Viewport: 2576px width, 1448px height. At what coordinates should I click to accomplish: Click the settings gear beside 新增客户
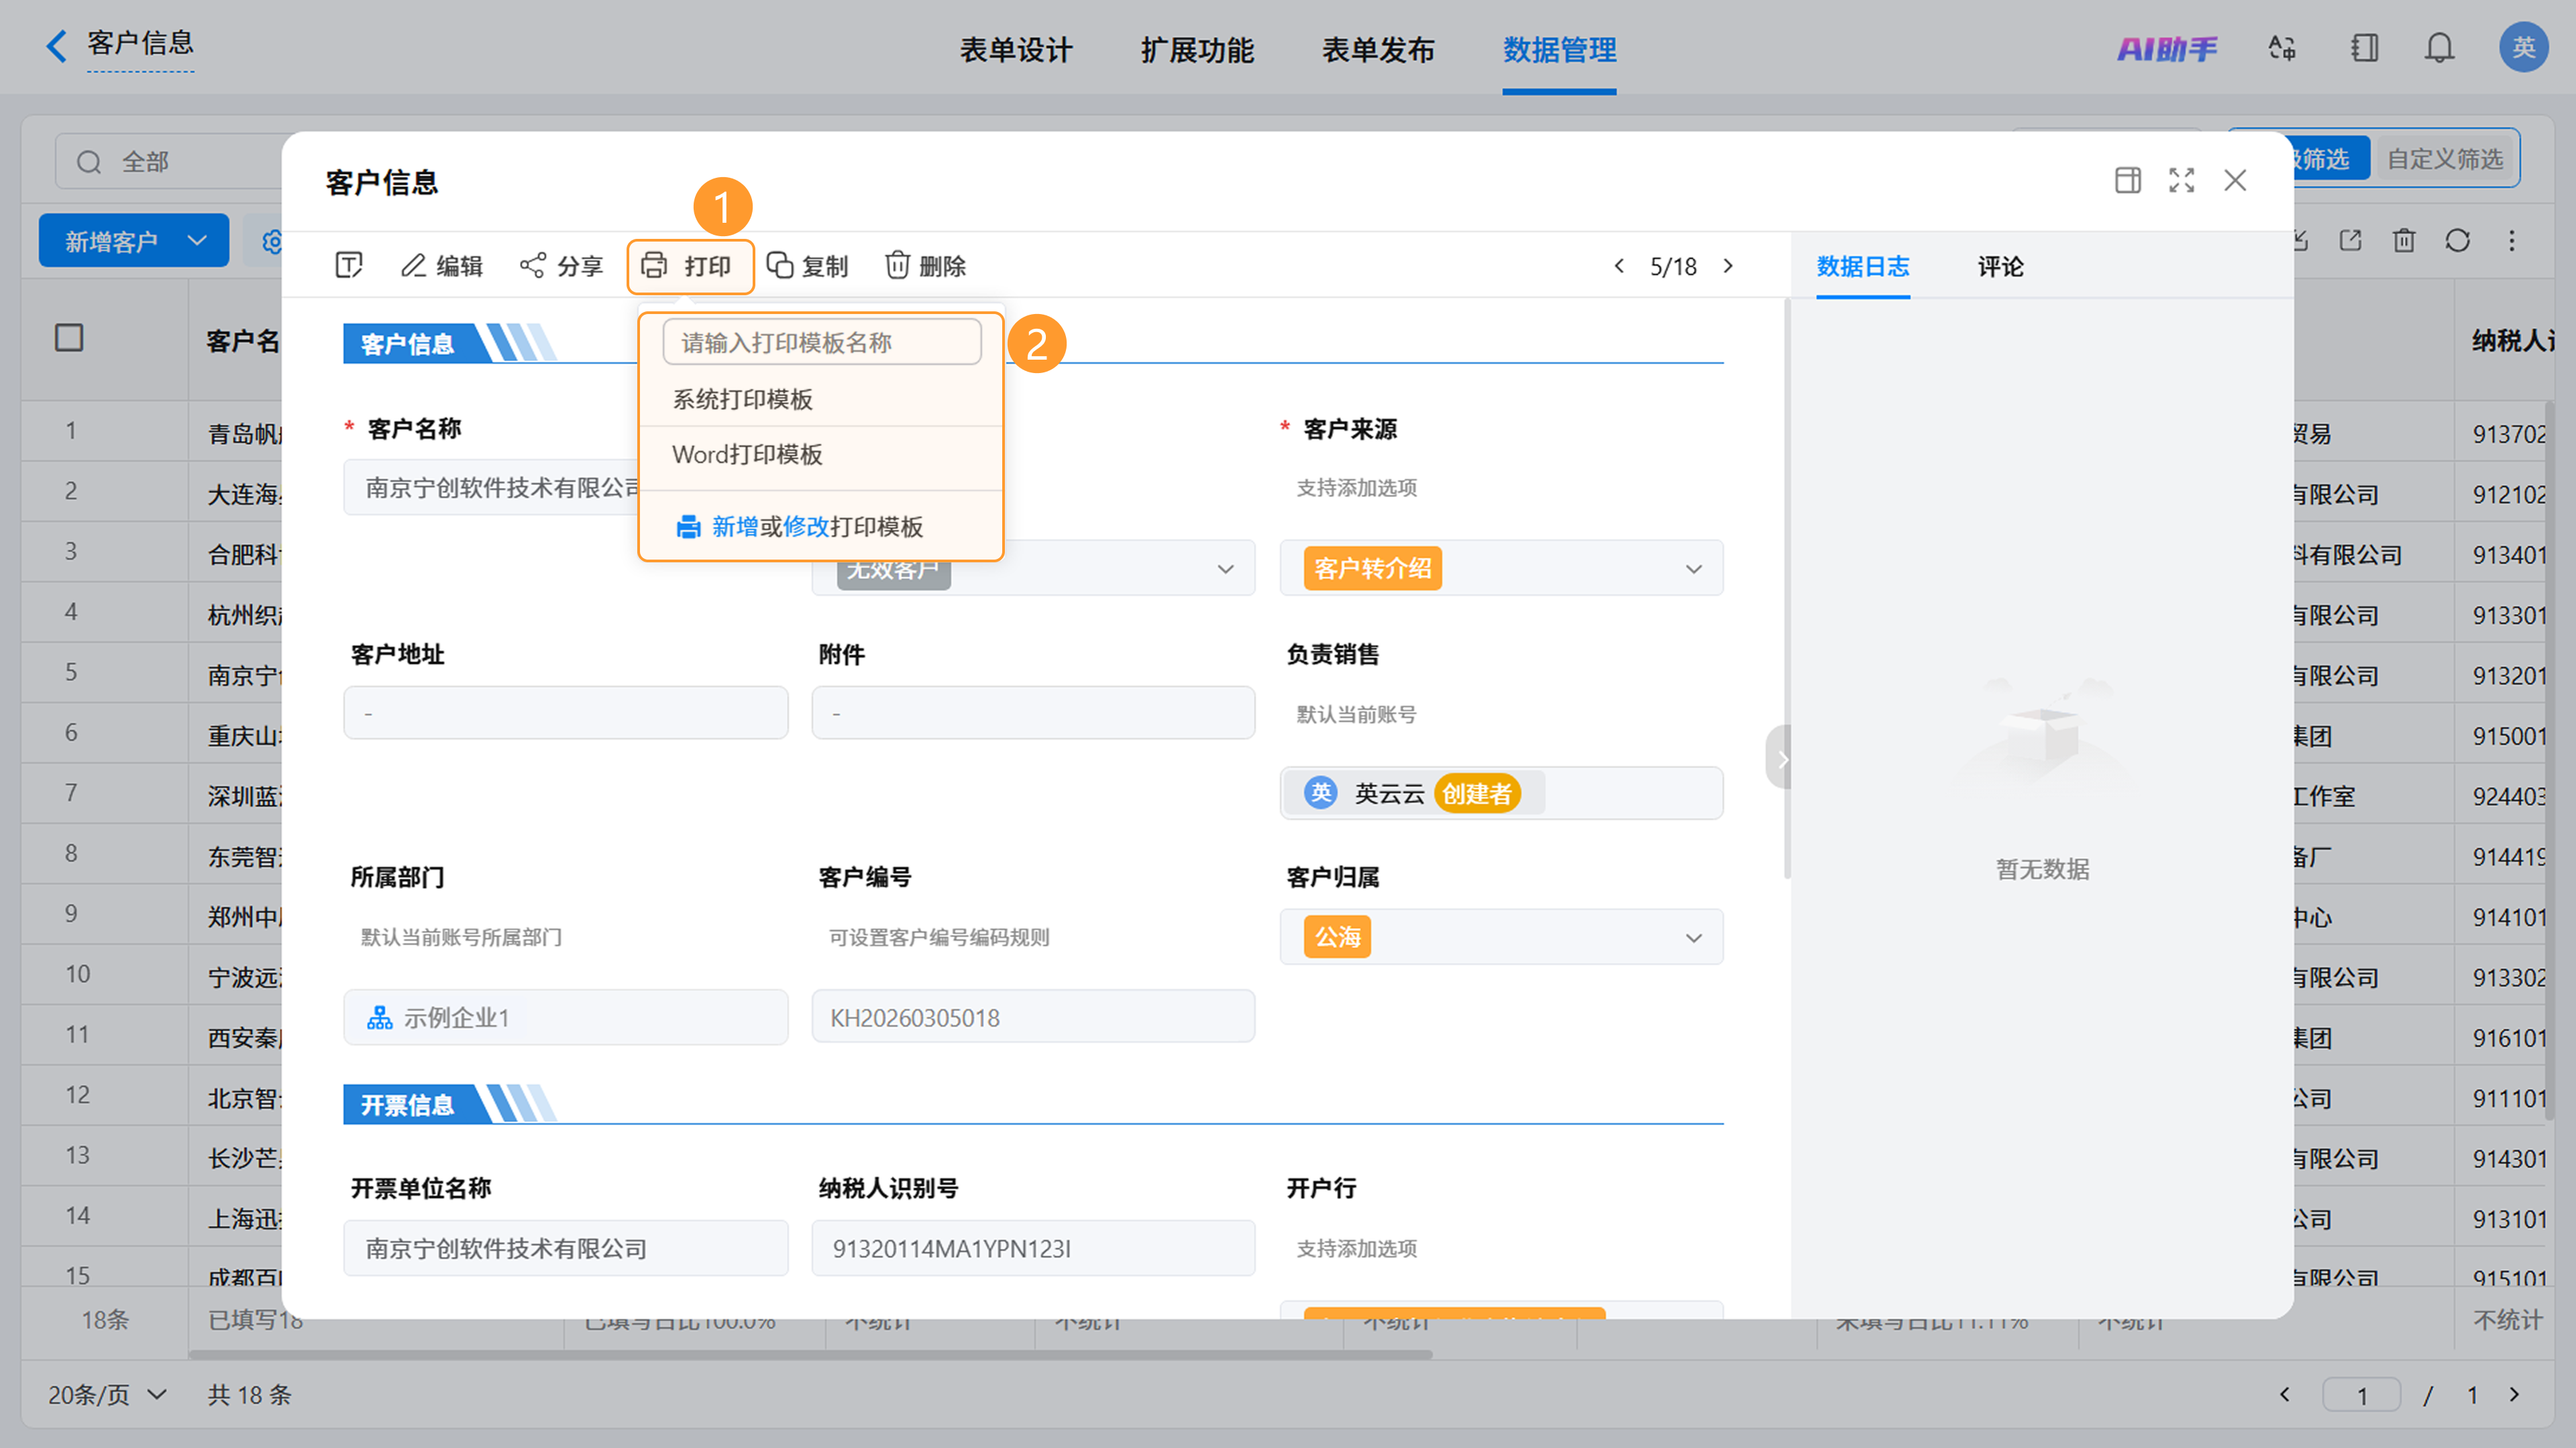[271, 242]
